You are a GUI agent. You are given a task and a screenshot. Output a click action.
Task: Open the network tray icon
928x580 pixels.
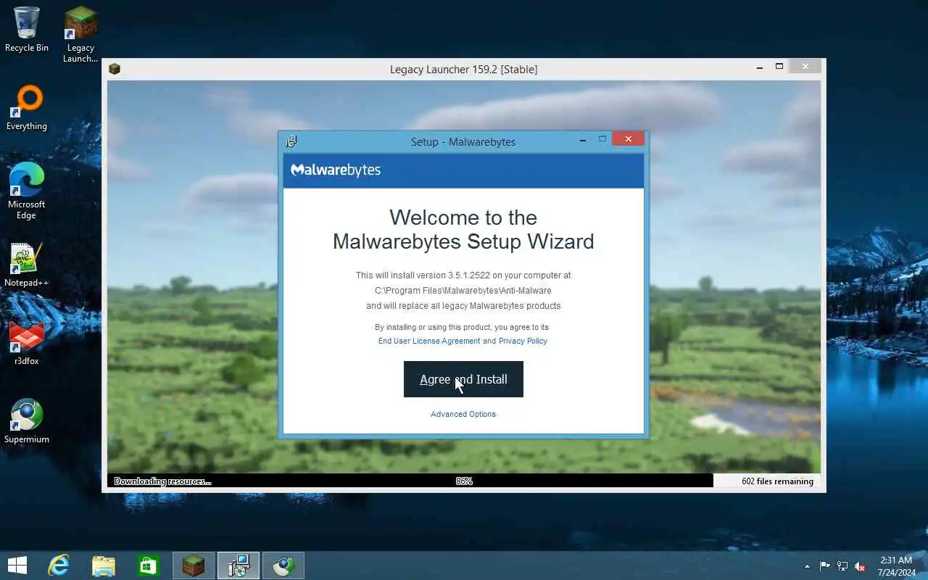pos(842,566)
